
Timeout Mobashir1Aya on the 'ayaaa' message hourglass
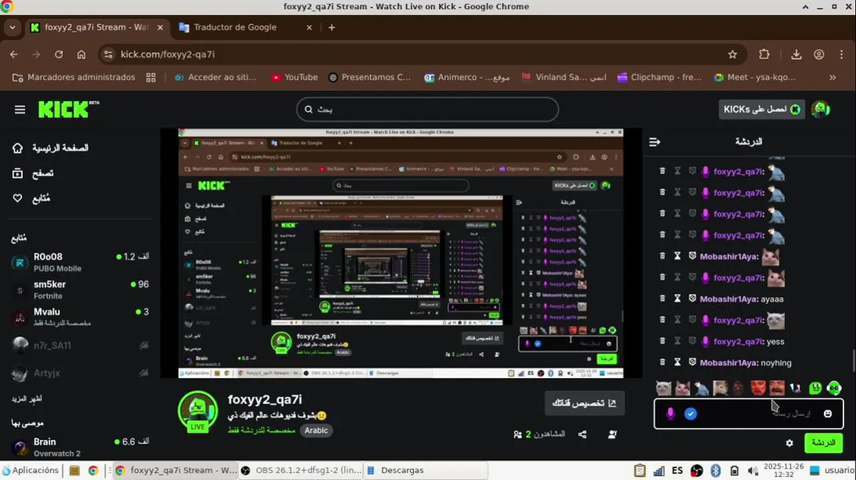677,299
